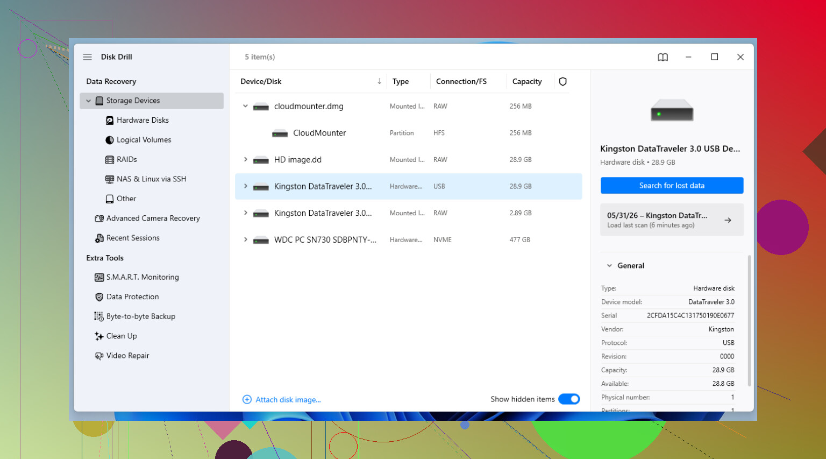The height and width of the screenshot is (459, 826).
Task: Select the WDC PC SN730 SDBPNTY row text
Action: tap(325, 240)
